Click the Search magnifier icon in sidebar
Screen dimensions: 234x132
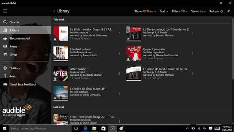(5, 22)
